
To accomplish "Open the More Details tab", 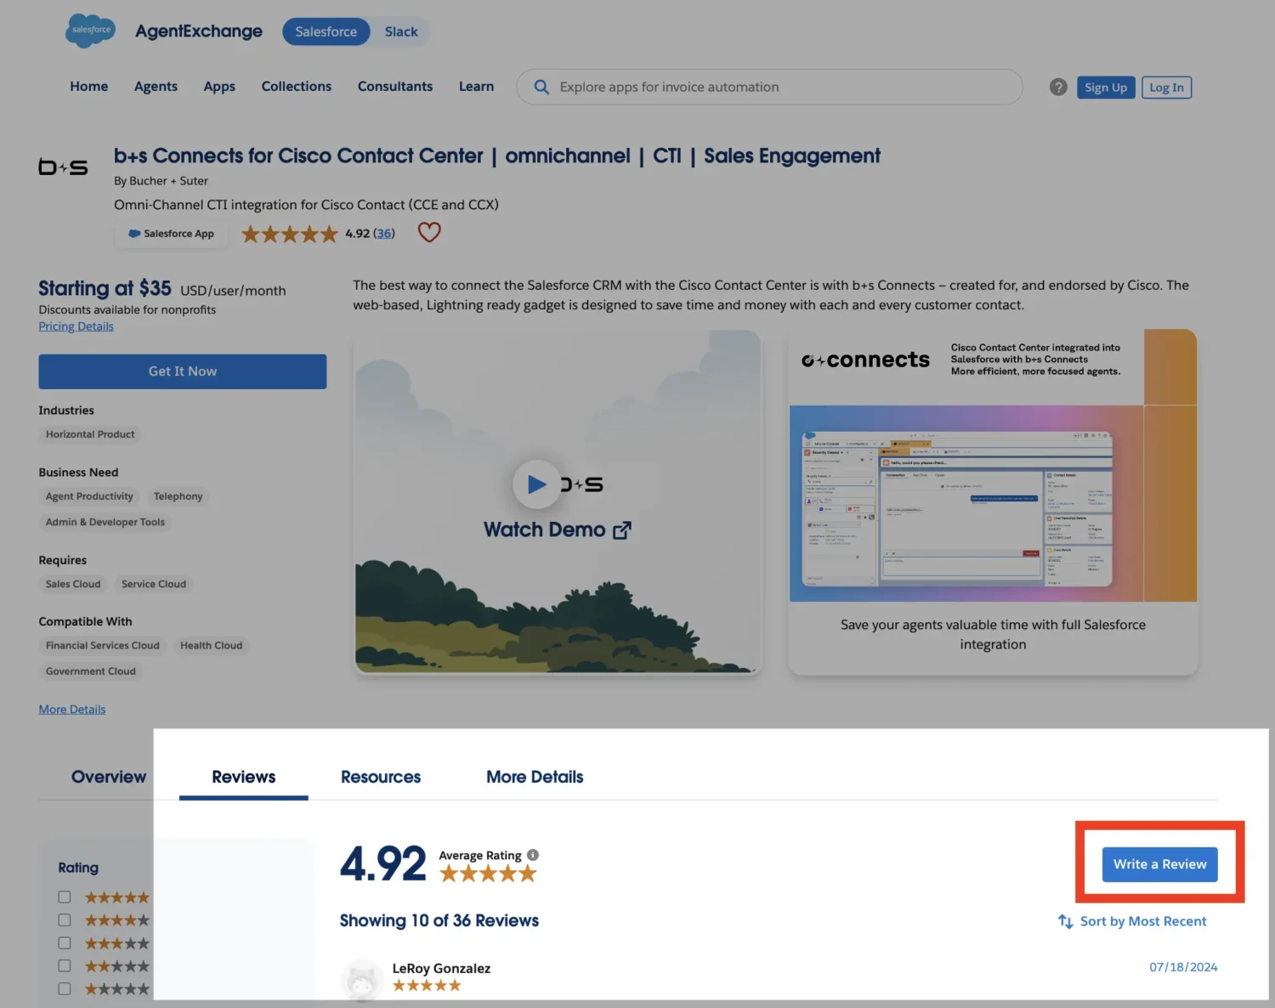I will [535, 777].
